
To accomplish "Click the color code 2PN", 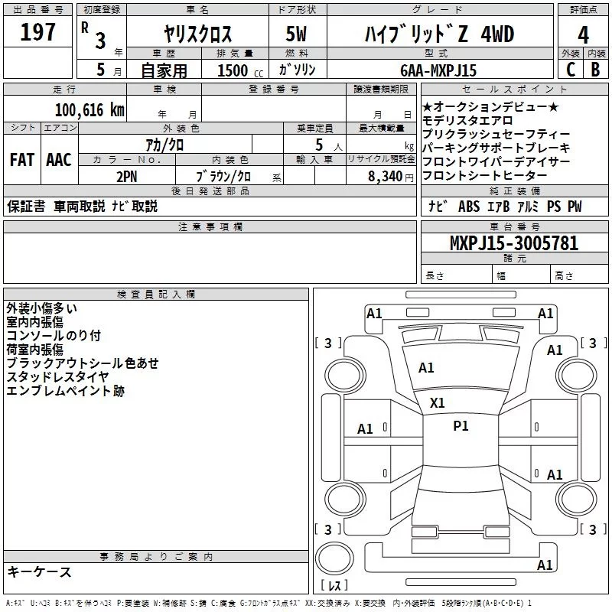I will pos(126,175).
